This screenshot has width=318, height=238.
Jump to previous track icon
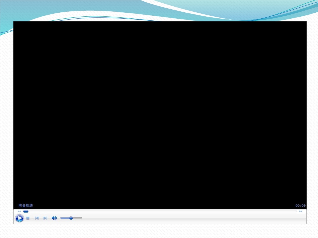tap(37, 218)
